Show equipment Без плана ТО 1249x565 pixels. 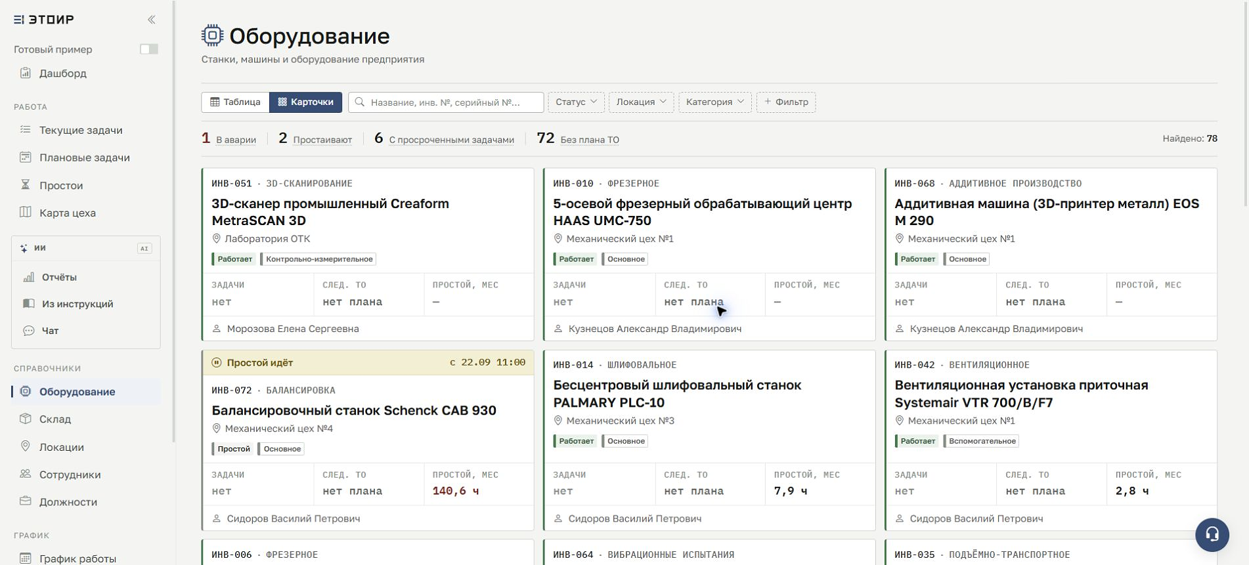click(590, 140)
